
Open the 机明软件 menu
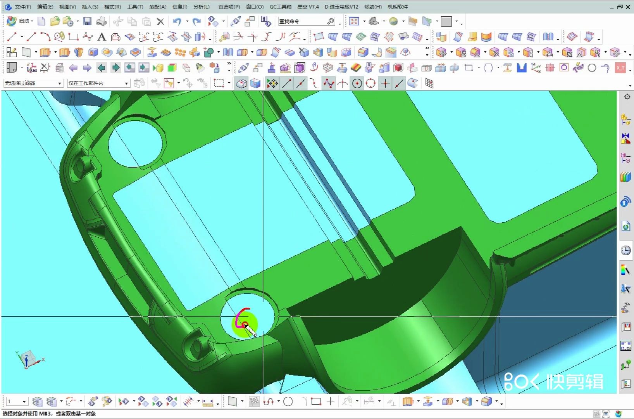(398, 7)
